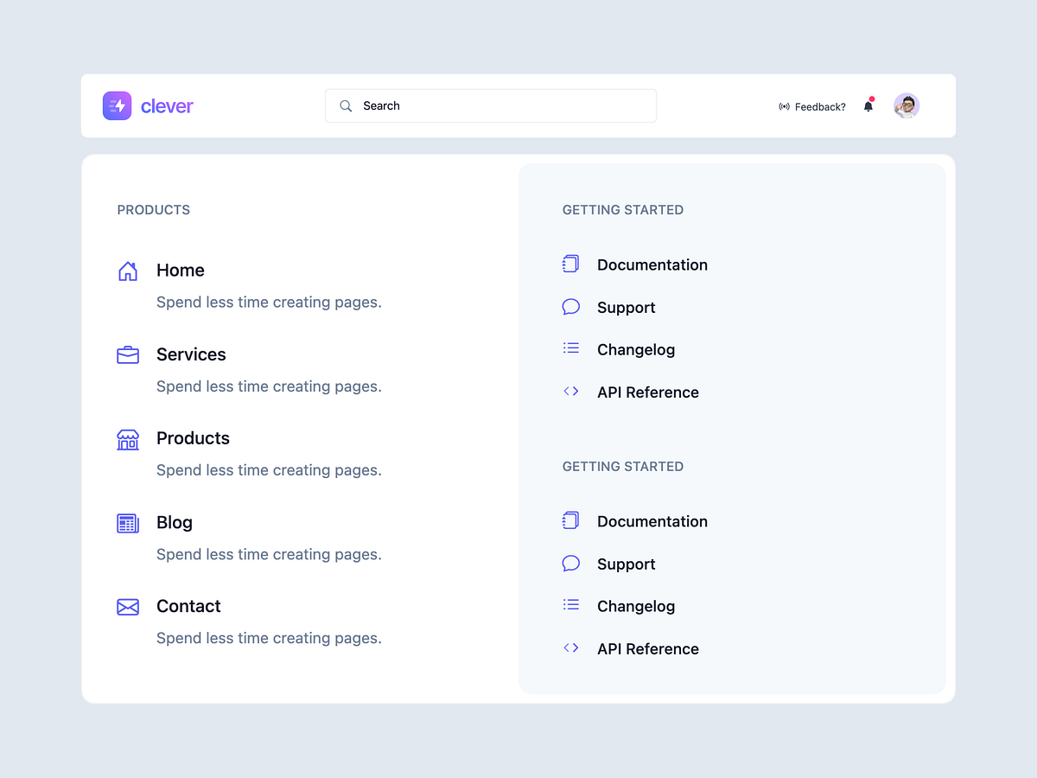1037x778 pixels.
Task: Open the user profile avatar
Action: (x=907, y=106)
